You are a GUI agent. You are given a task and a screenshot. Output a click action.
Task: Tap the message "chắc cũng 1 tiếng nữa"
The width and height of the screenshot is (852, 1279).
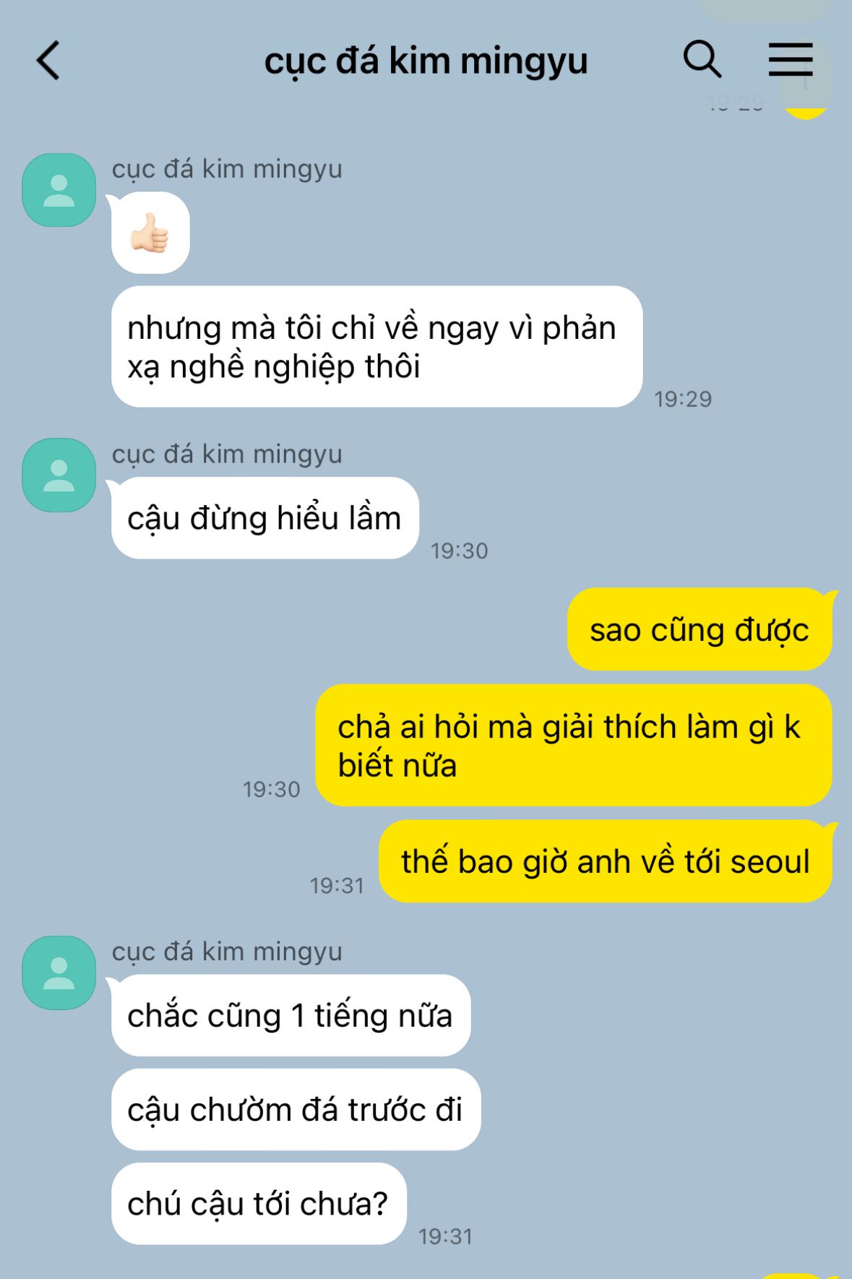tap(291, 1015)
